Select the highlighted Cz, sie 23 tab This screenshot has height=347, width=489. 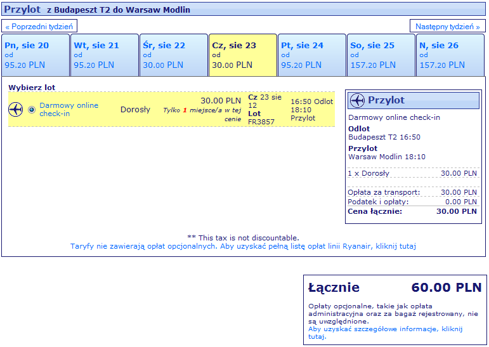[243, 55]
